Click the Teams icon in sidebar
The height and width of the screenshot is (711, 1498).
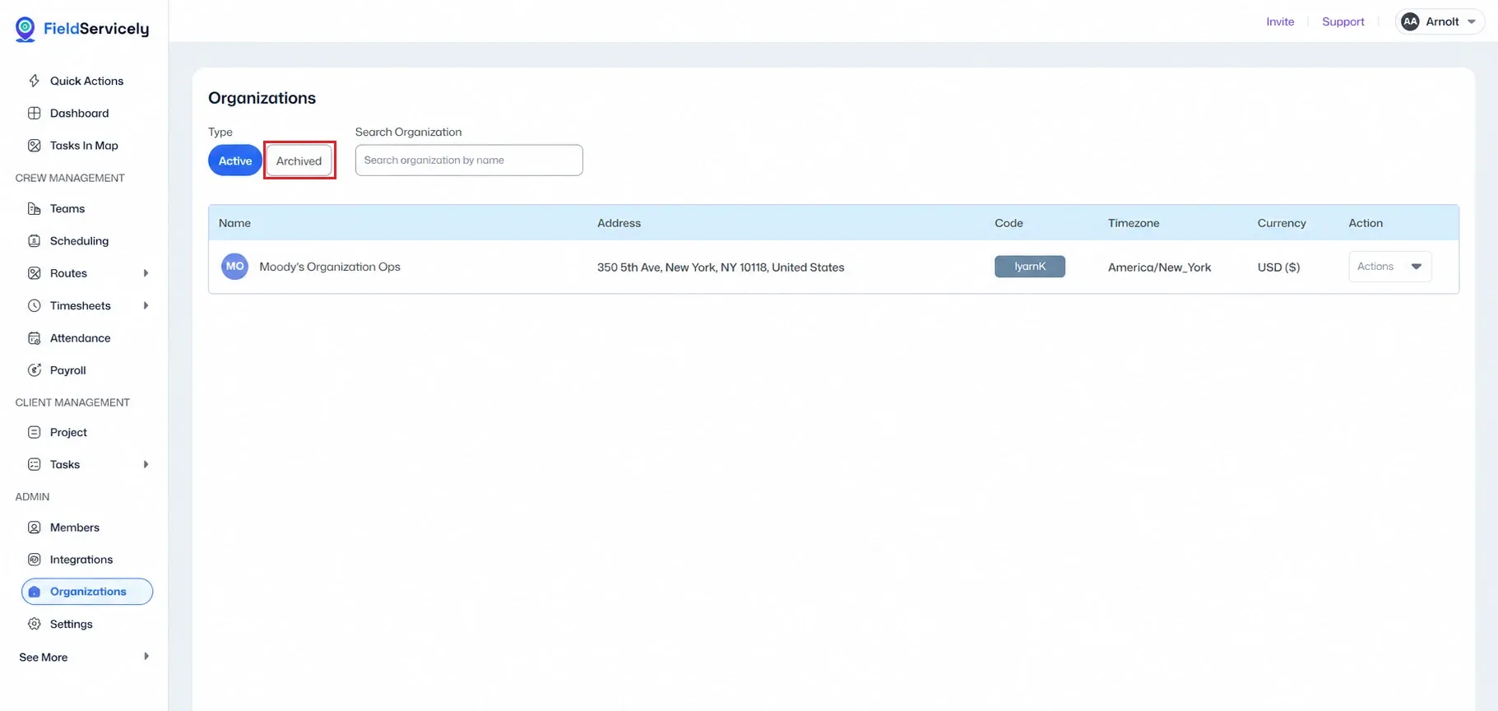coord(34,208)
